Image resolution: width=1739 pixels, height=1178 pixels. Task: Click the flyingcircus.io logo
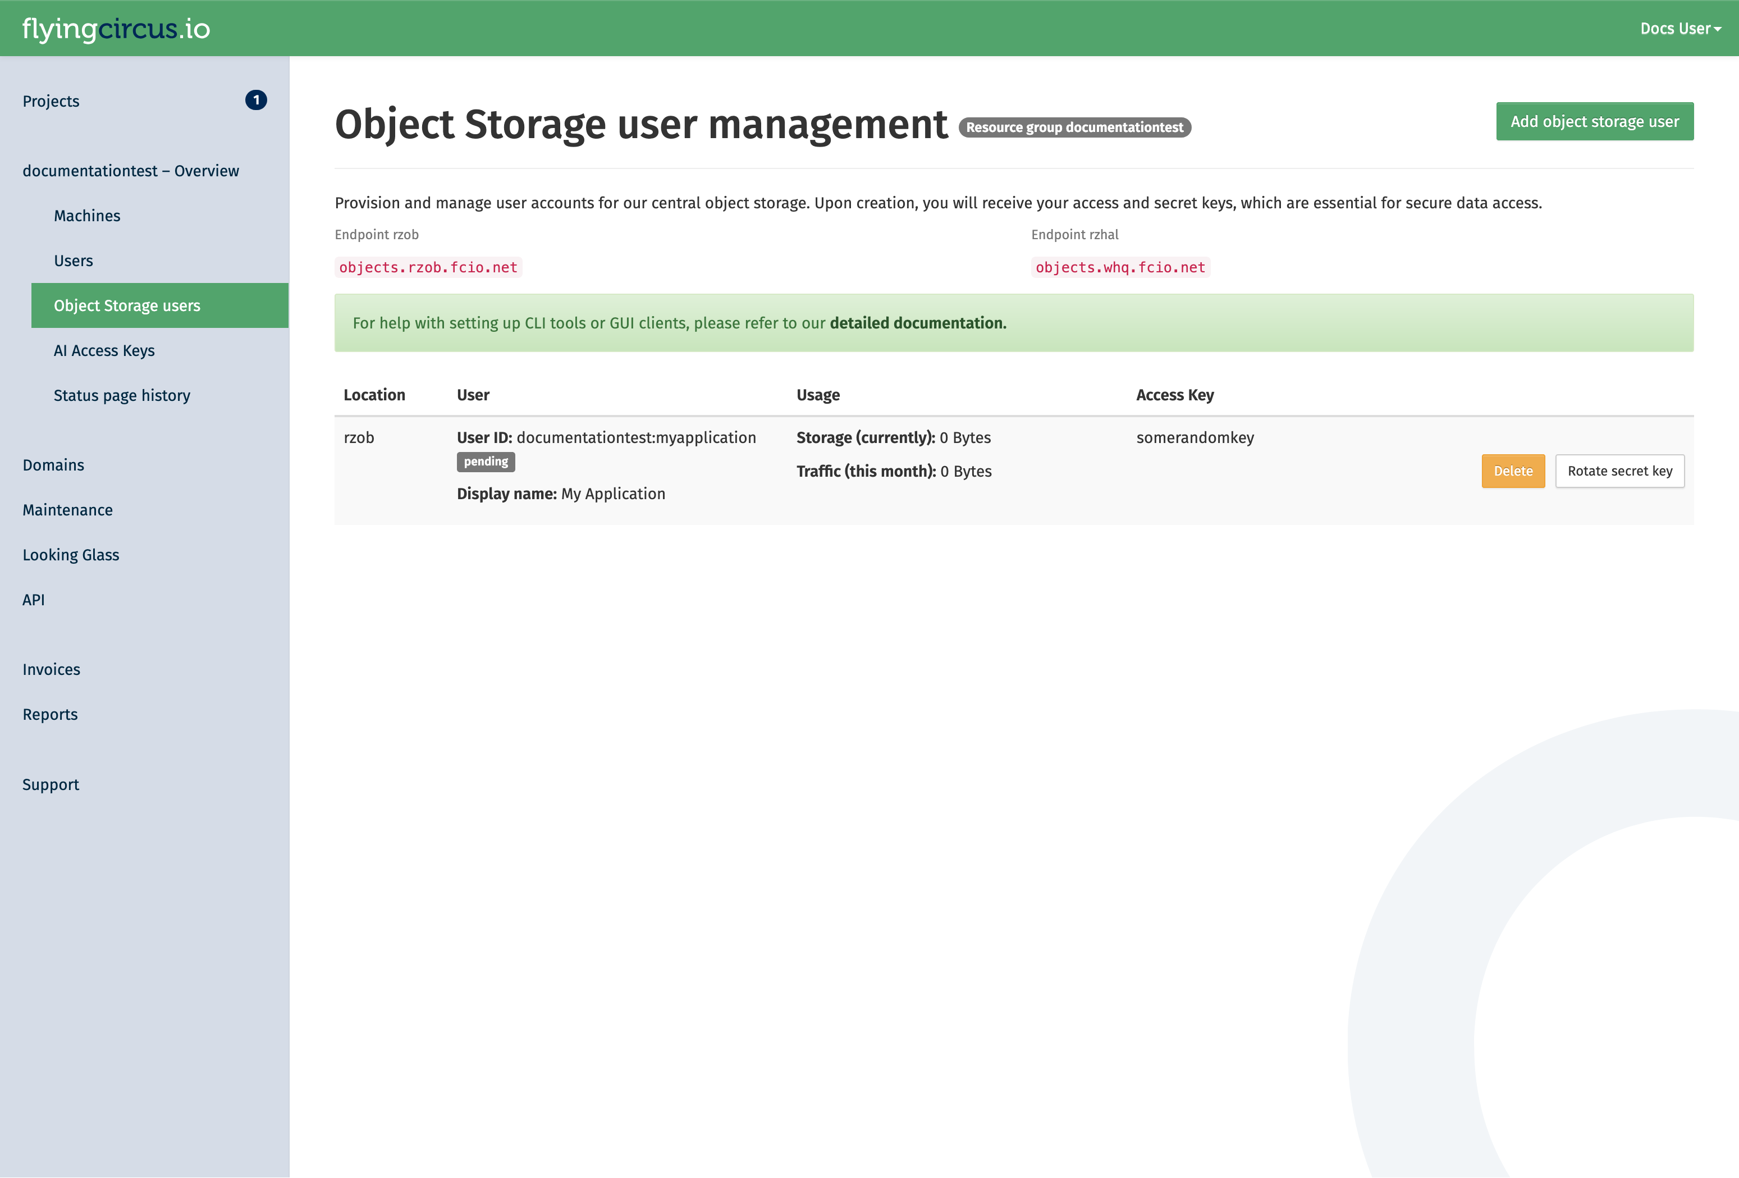pyautogui.click(x=116, y=29)
